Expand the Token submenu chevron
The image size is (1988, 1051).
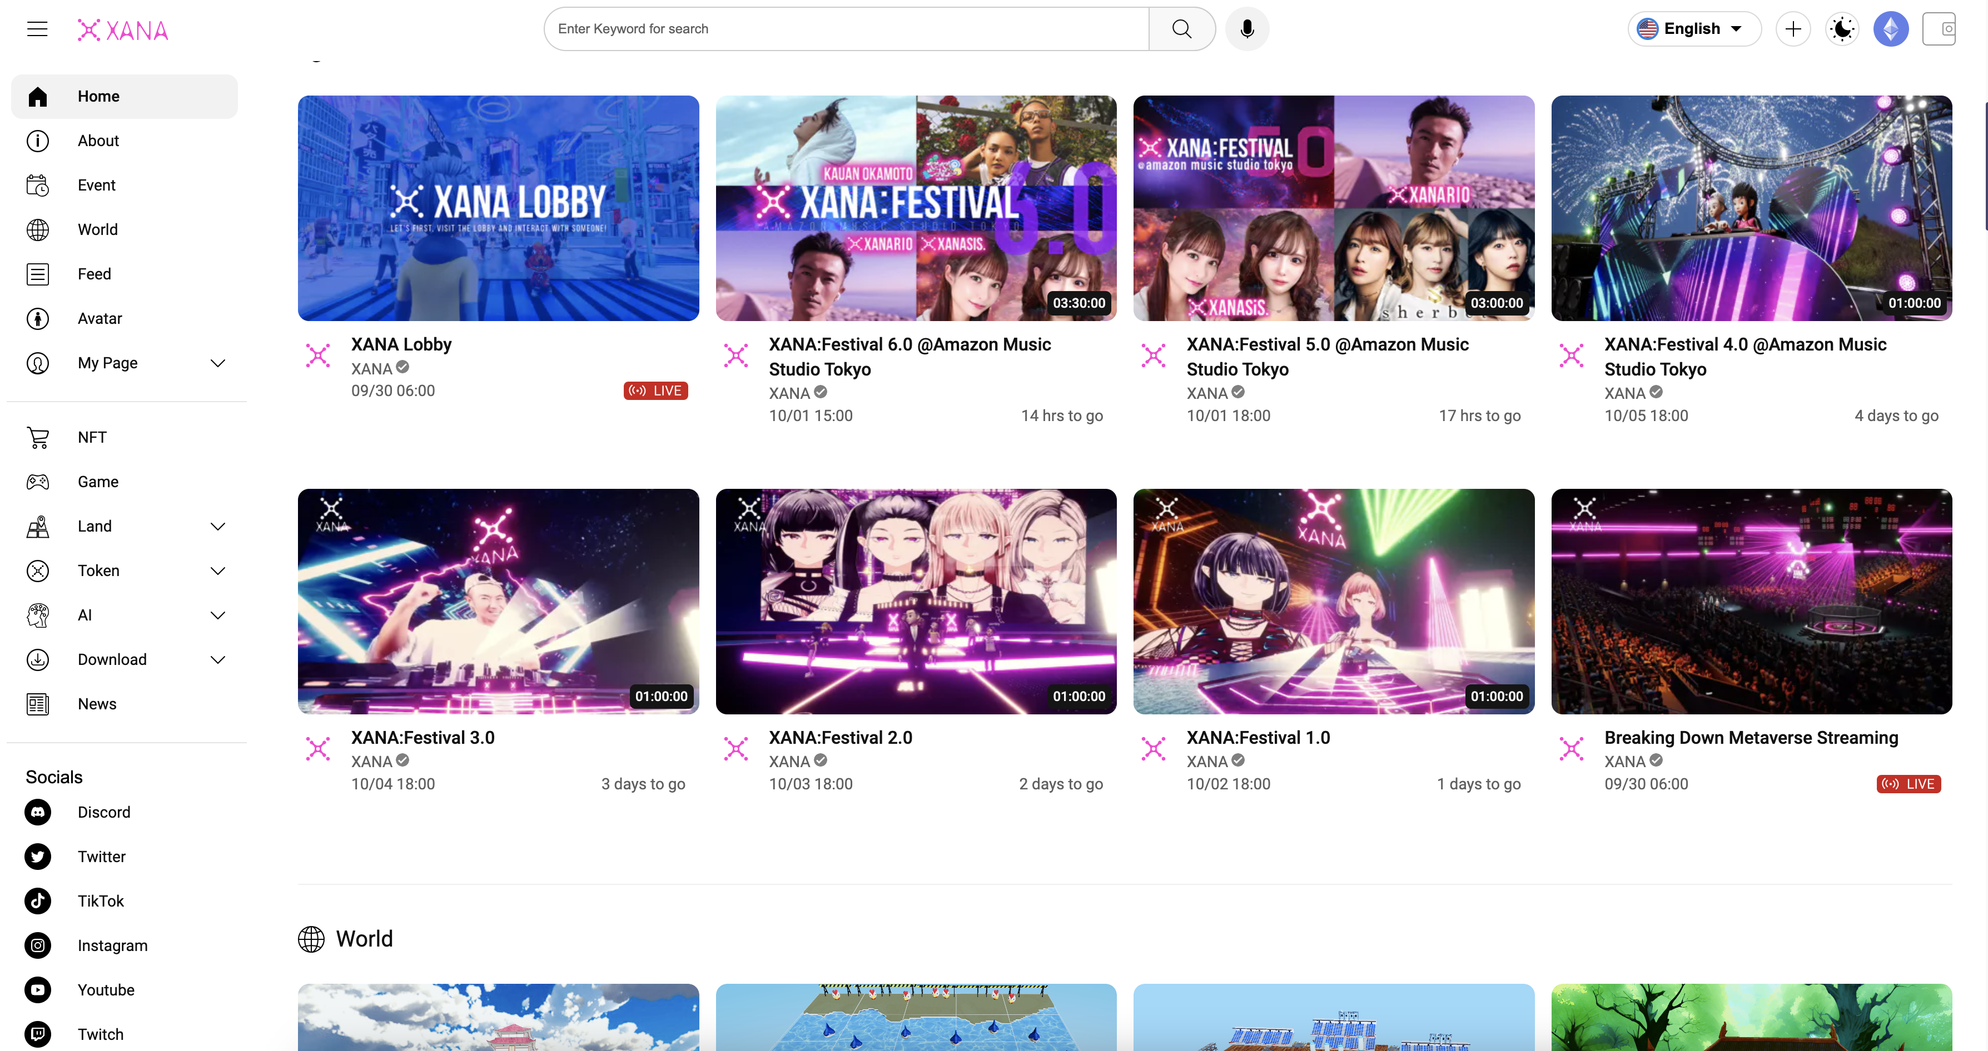click(x=217, y=570)
